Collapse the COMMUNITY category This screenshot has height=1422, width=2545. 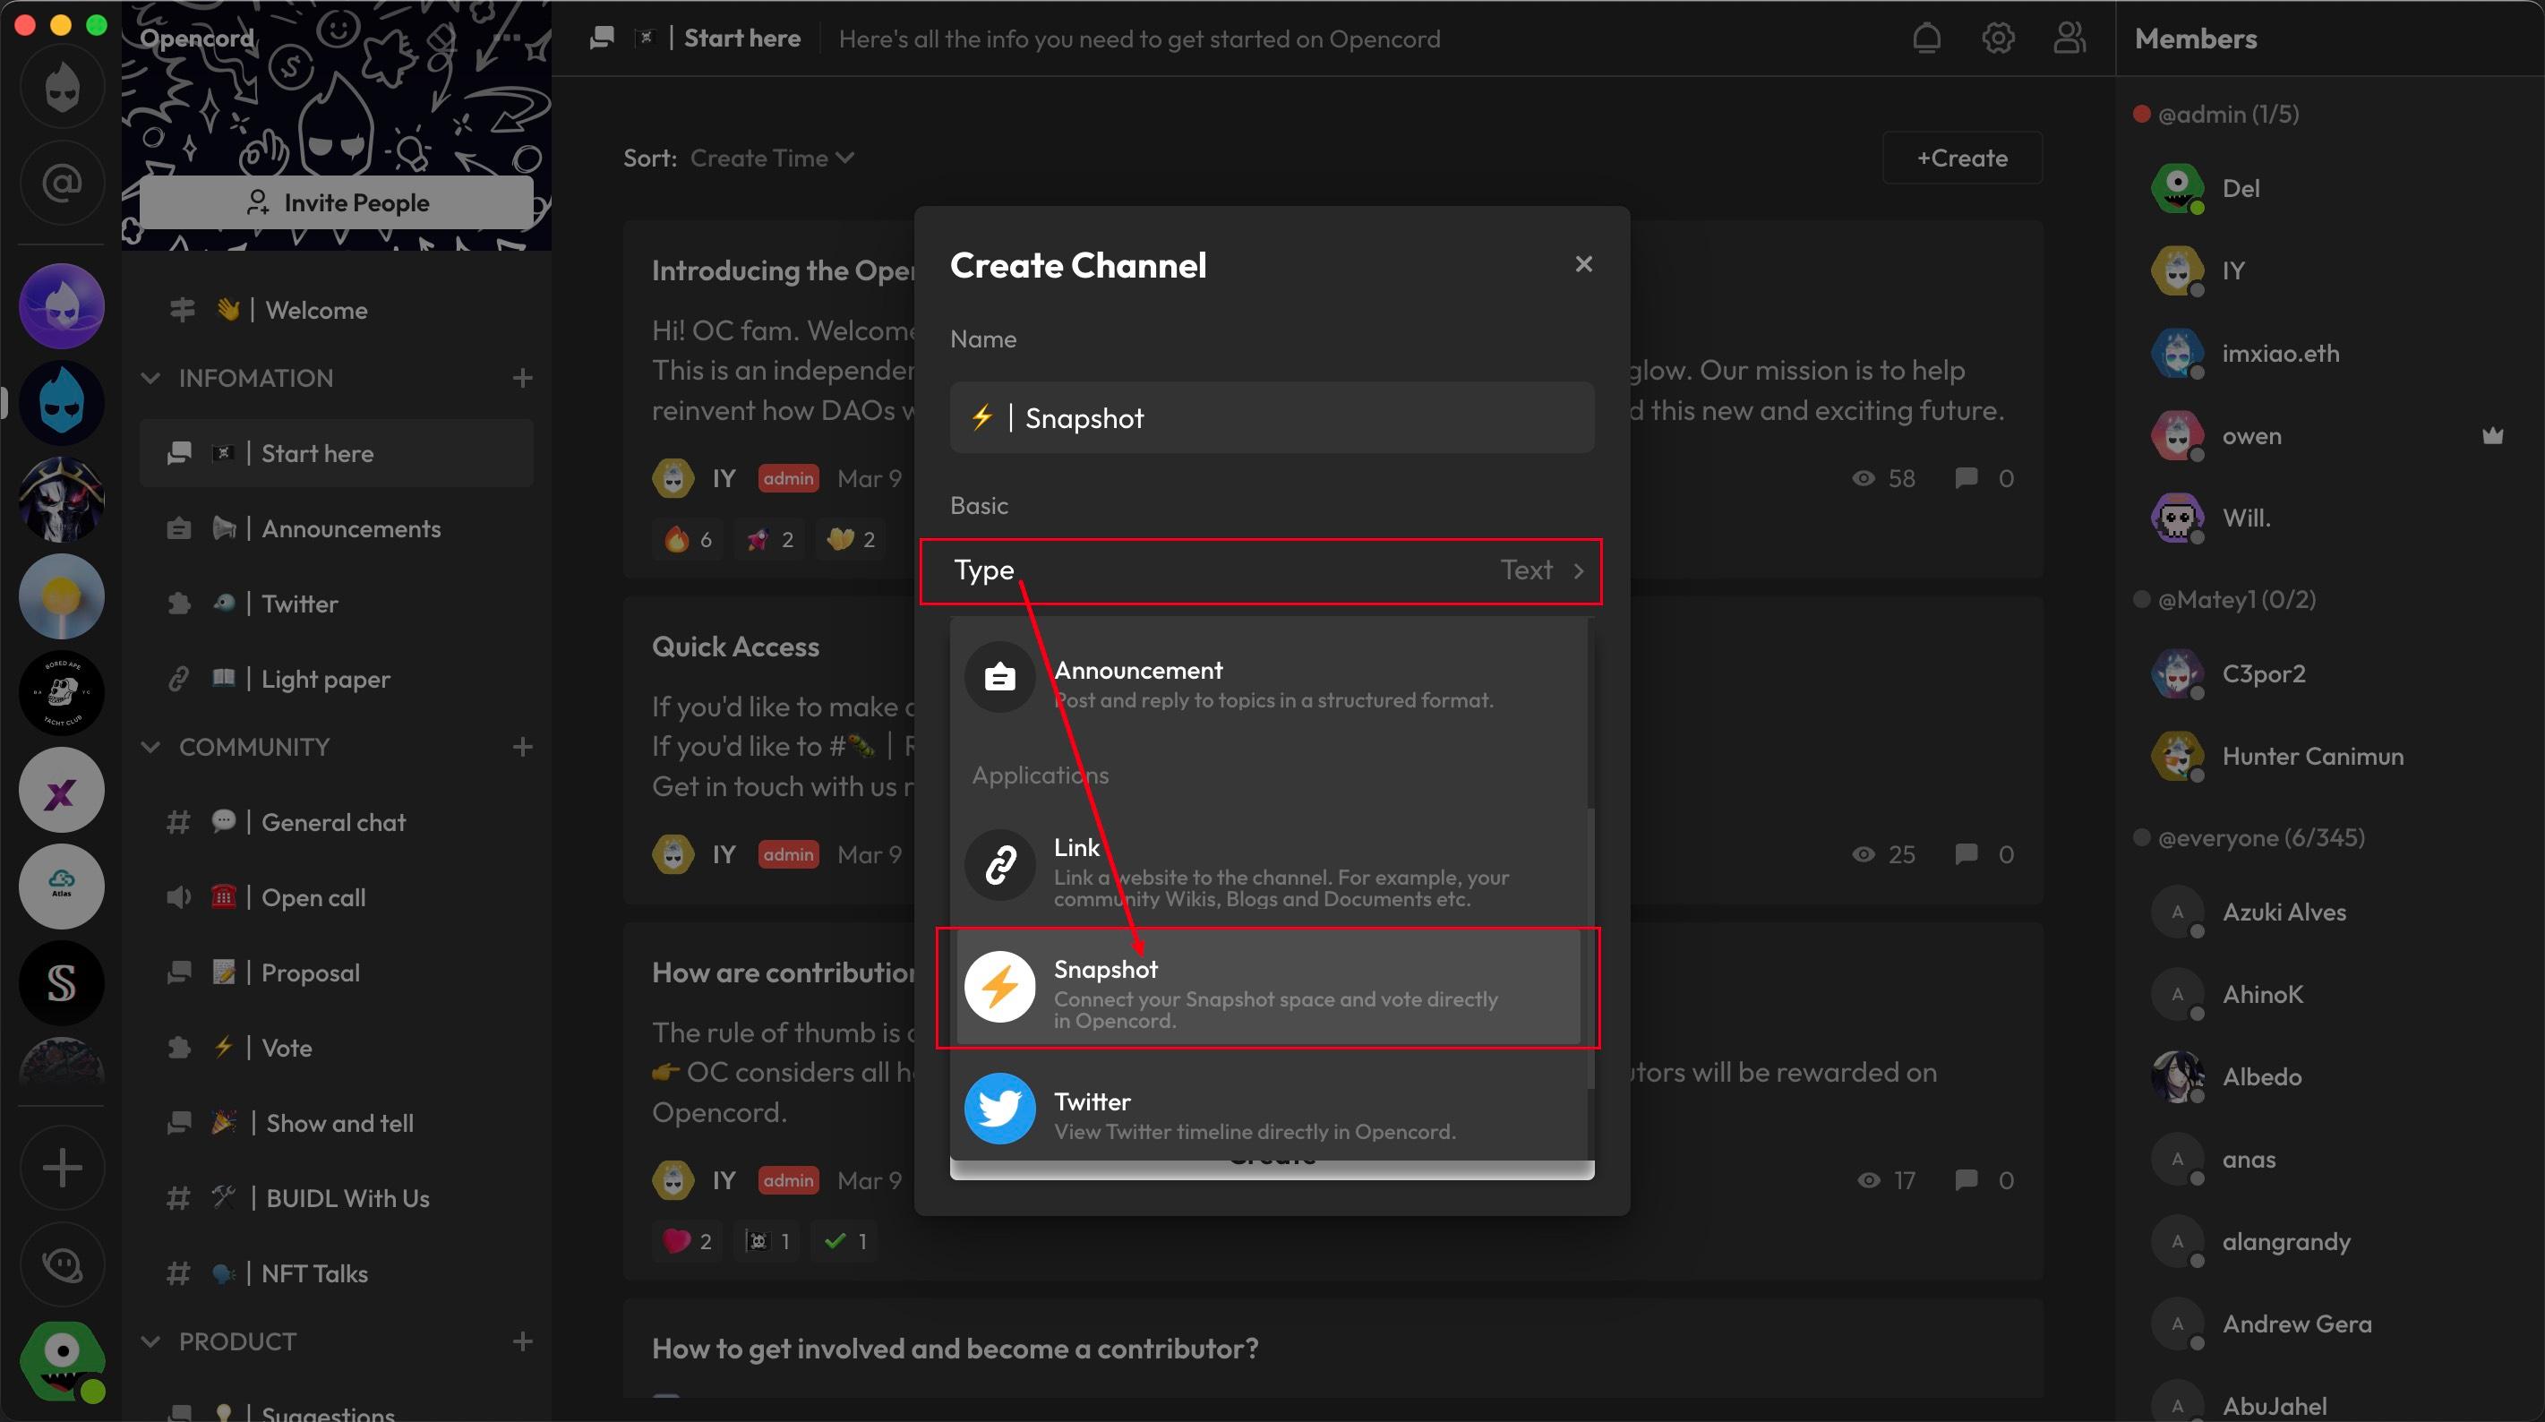(150, 747)
